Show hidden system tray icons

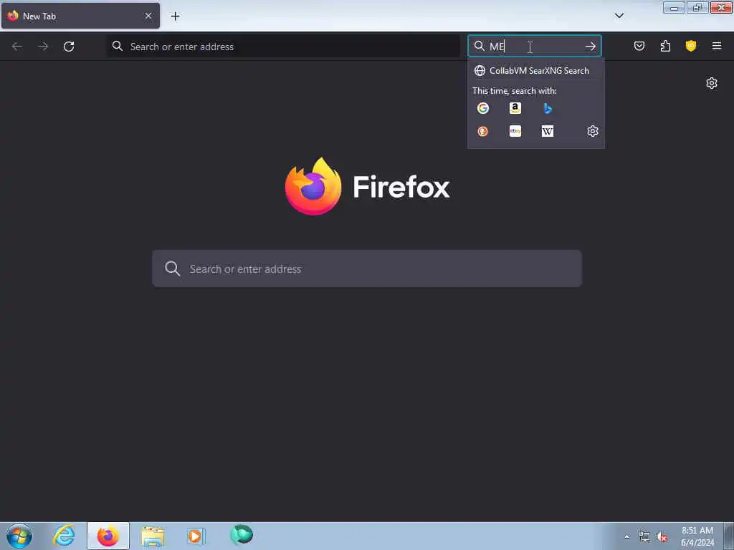tap(626, 536)
